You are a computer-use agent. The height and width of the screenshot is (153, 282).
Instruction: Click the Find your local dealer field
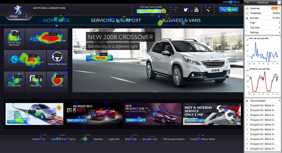(x=149, y=11)
